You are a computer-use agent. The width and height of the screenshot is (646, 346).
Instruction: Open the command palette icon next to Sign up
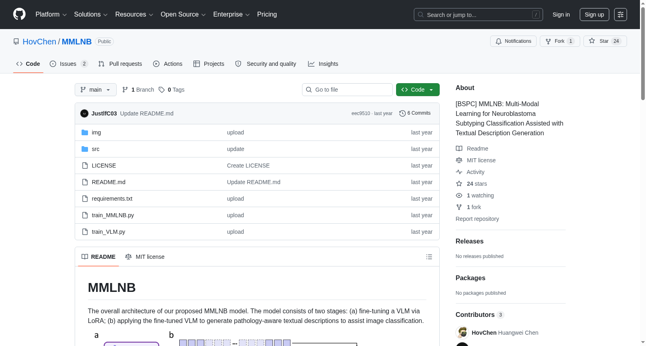tap(621, 15)
